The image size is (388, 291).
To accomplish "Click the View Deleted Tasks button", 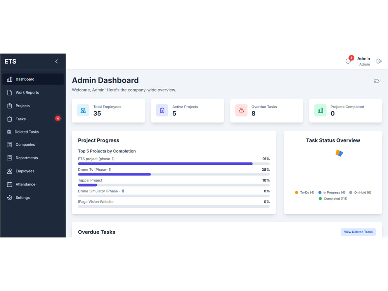I will coord(358,232).
